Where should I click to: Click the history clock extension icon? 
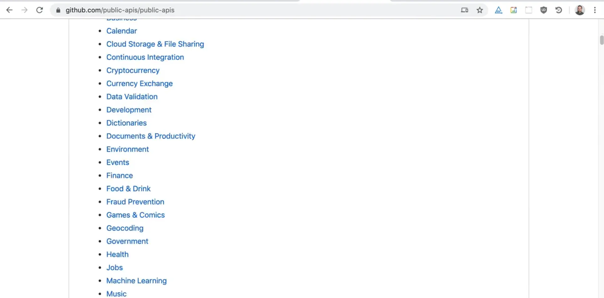click(x=559, y=10)
